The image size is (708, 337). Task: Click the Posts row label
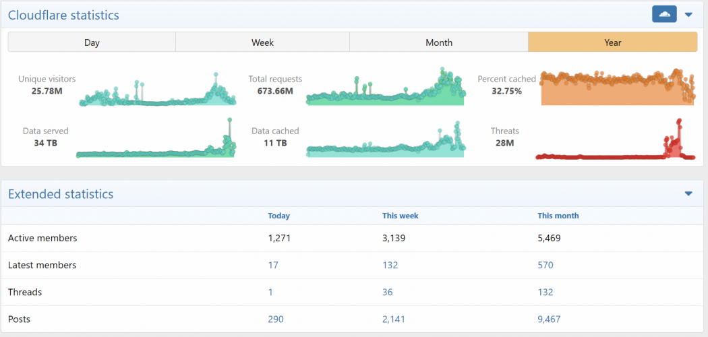pos(19,319)
